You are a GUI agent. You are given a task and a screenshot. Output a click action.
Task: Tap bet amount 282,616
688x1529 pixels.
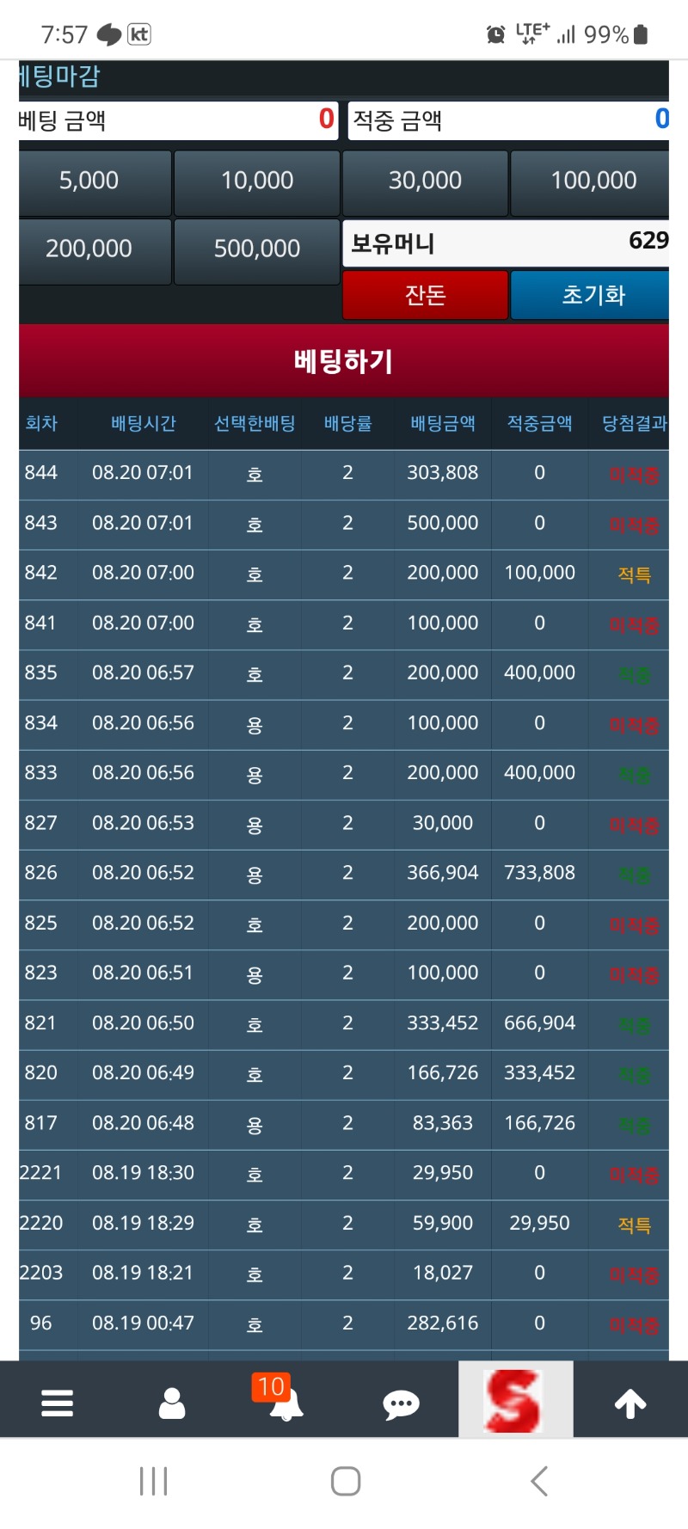[443, 1323]
